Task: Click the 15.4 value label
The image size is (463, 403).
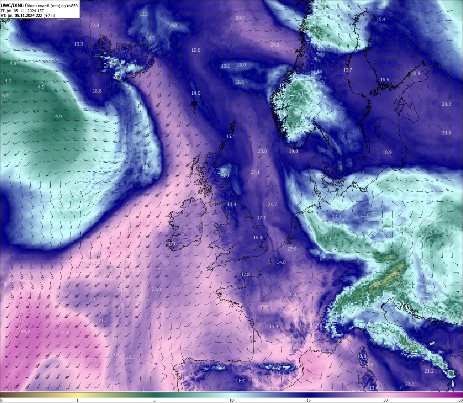Action: (x=381, y=20)
